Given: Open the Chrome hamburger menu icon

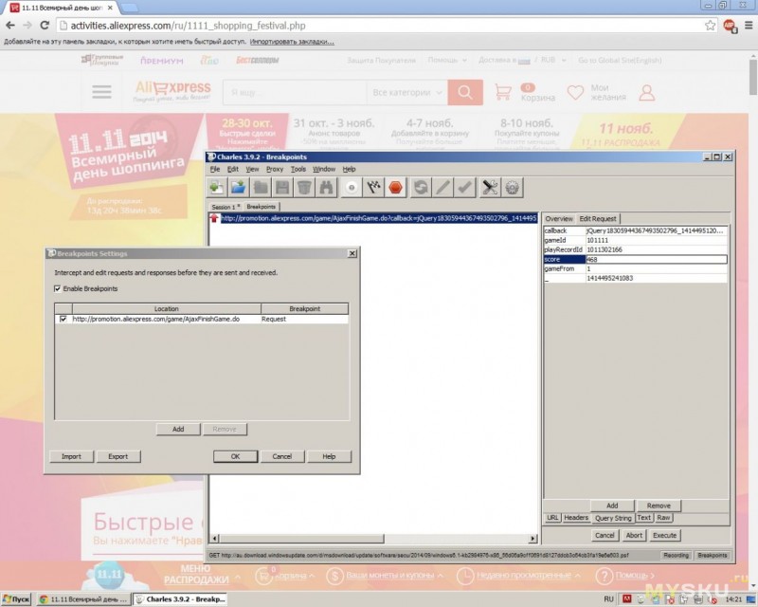Looking at the screenshot, I should (749, 26).
